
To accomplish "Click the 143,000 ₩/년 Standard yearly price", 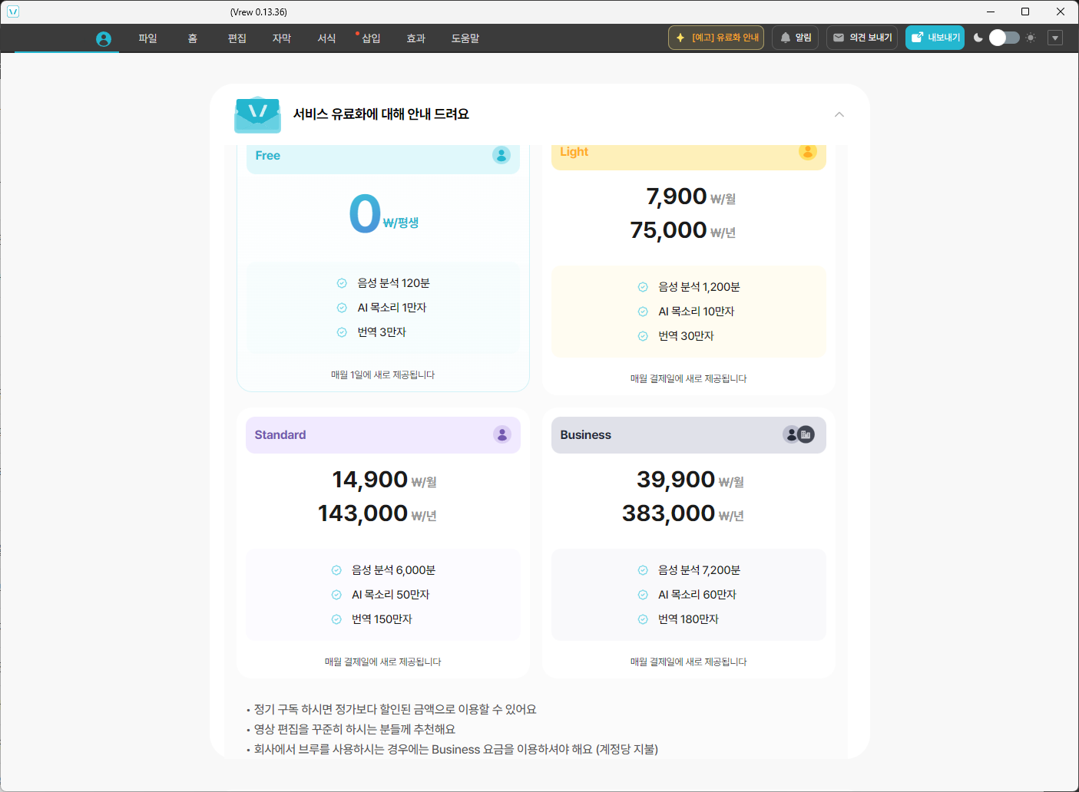I will [x=377, y=513].
